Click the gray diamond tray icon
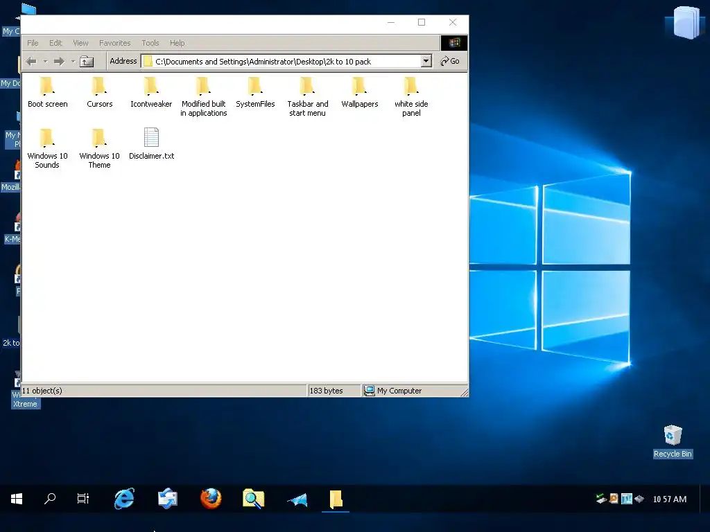The image size is (710, 532). [639, 499]
